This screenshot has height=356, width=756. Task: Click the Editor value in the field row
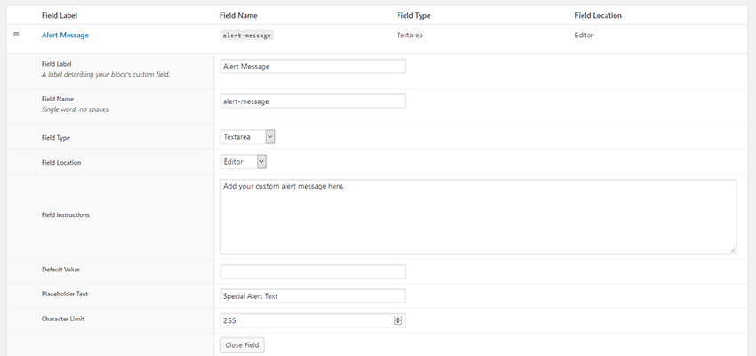tap(584, 35)
